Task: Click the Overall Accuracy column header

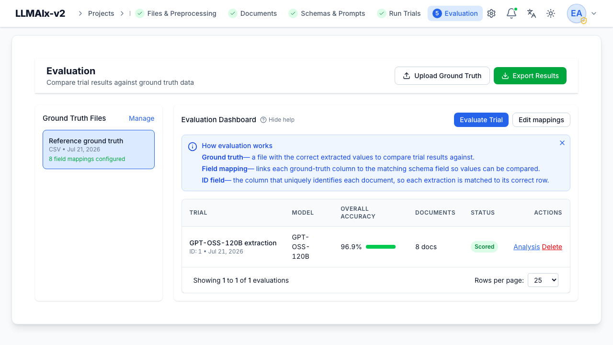Action: (x=358, y=213)
